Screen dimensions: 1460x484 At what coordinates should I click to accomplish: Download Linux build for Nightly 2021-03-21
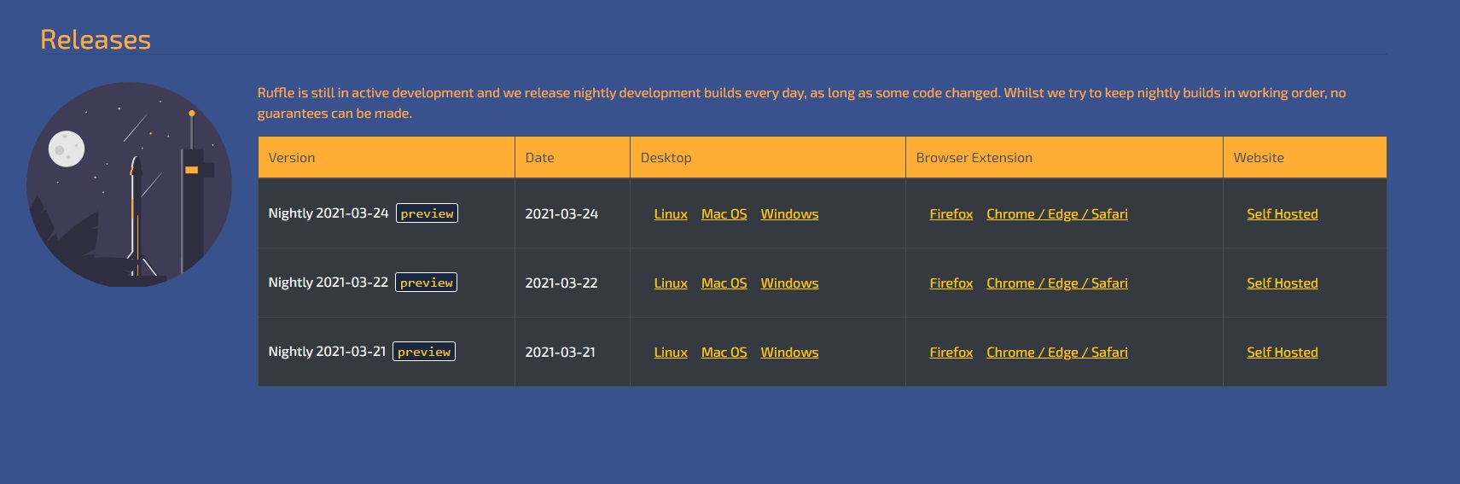[x=671, y=353]
